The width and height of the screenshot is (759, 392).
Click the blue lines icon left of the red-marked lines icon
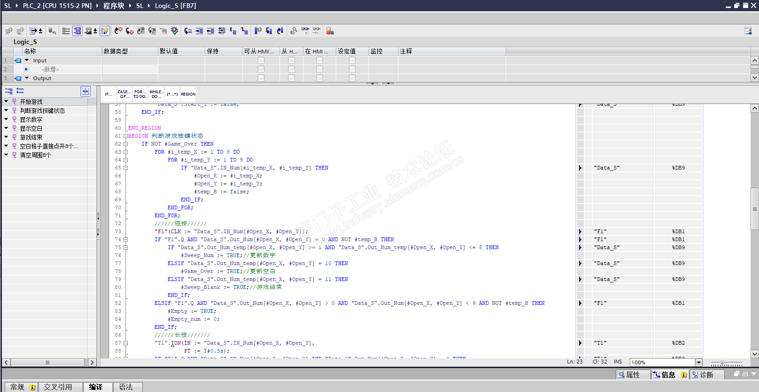tap(233, 31)
